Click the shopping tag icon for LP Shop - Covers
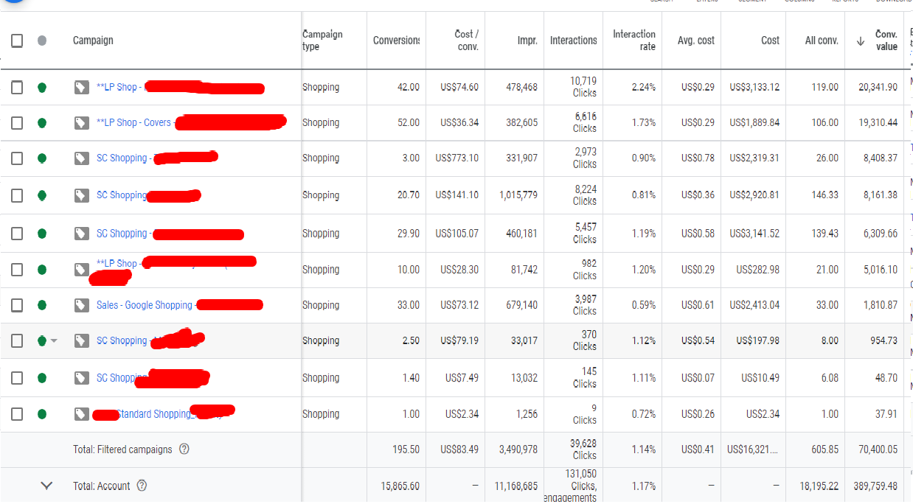 [81, 123]
